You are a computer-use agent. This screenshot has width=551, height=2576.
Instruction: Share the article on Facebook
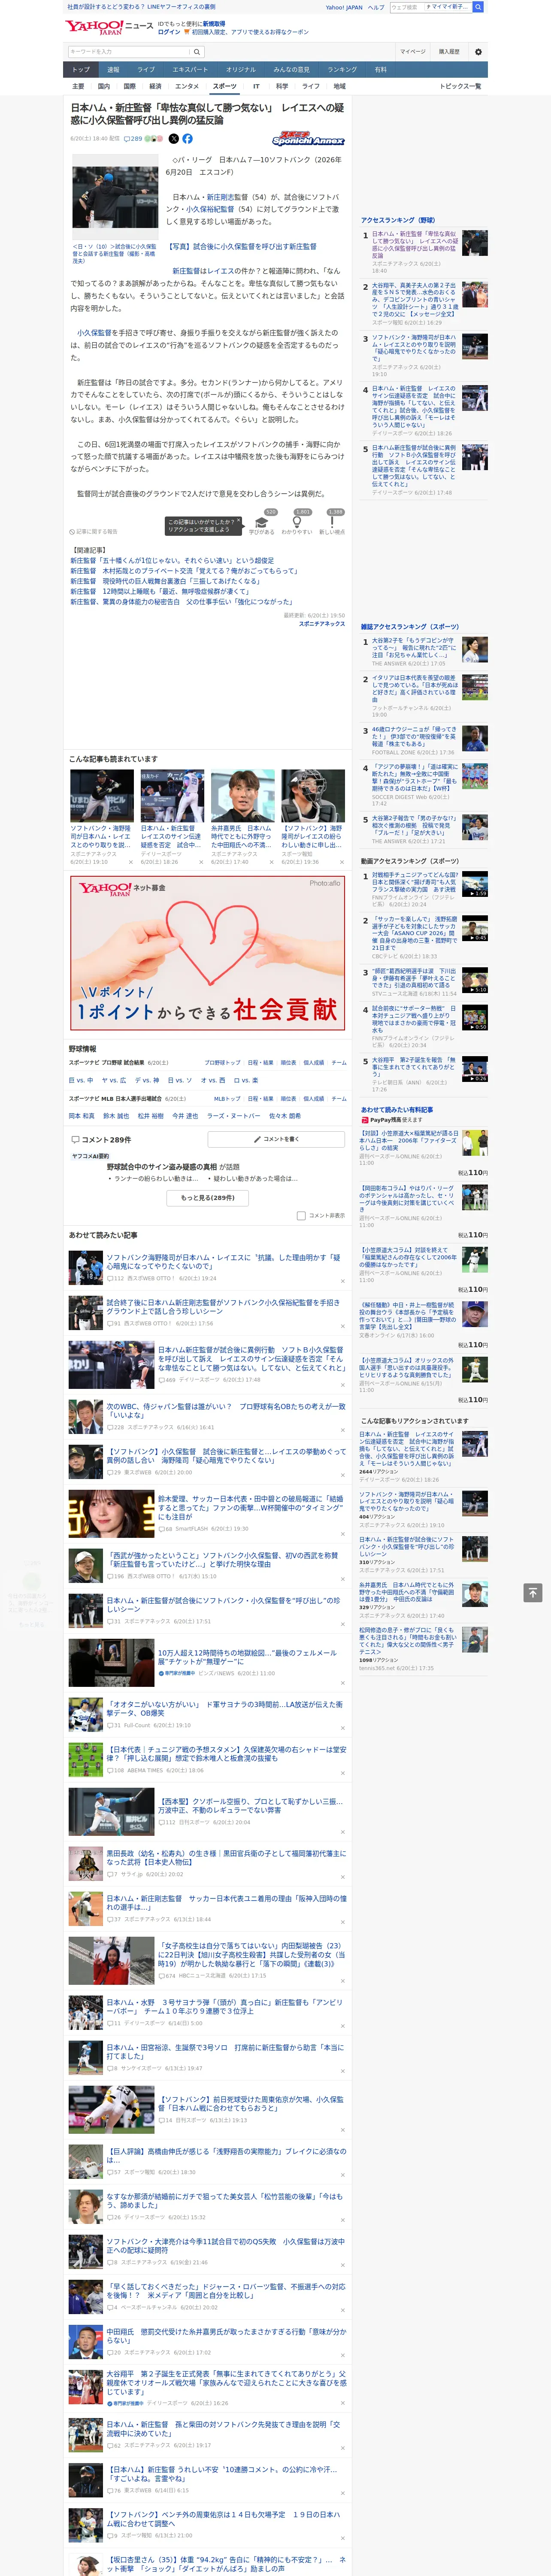tap(187, 139)
